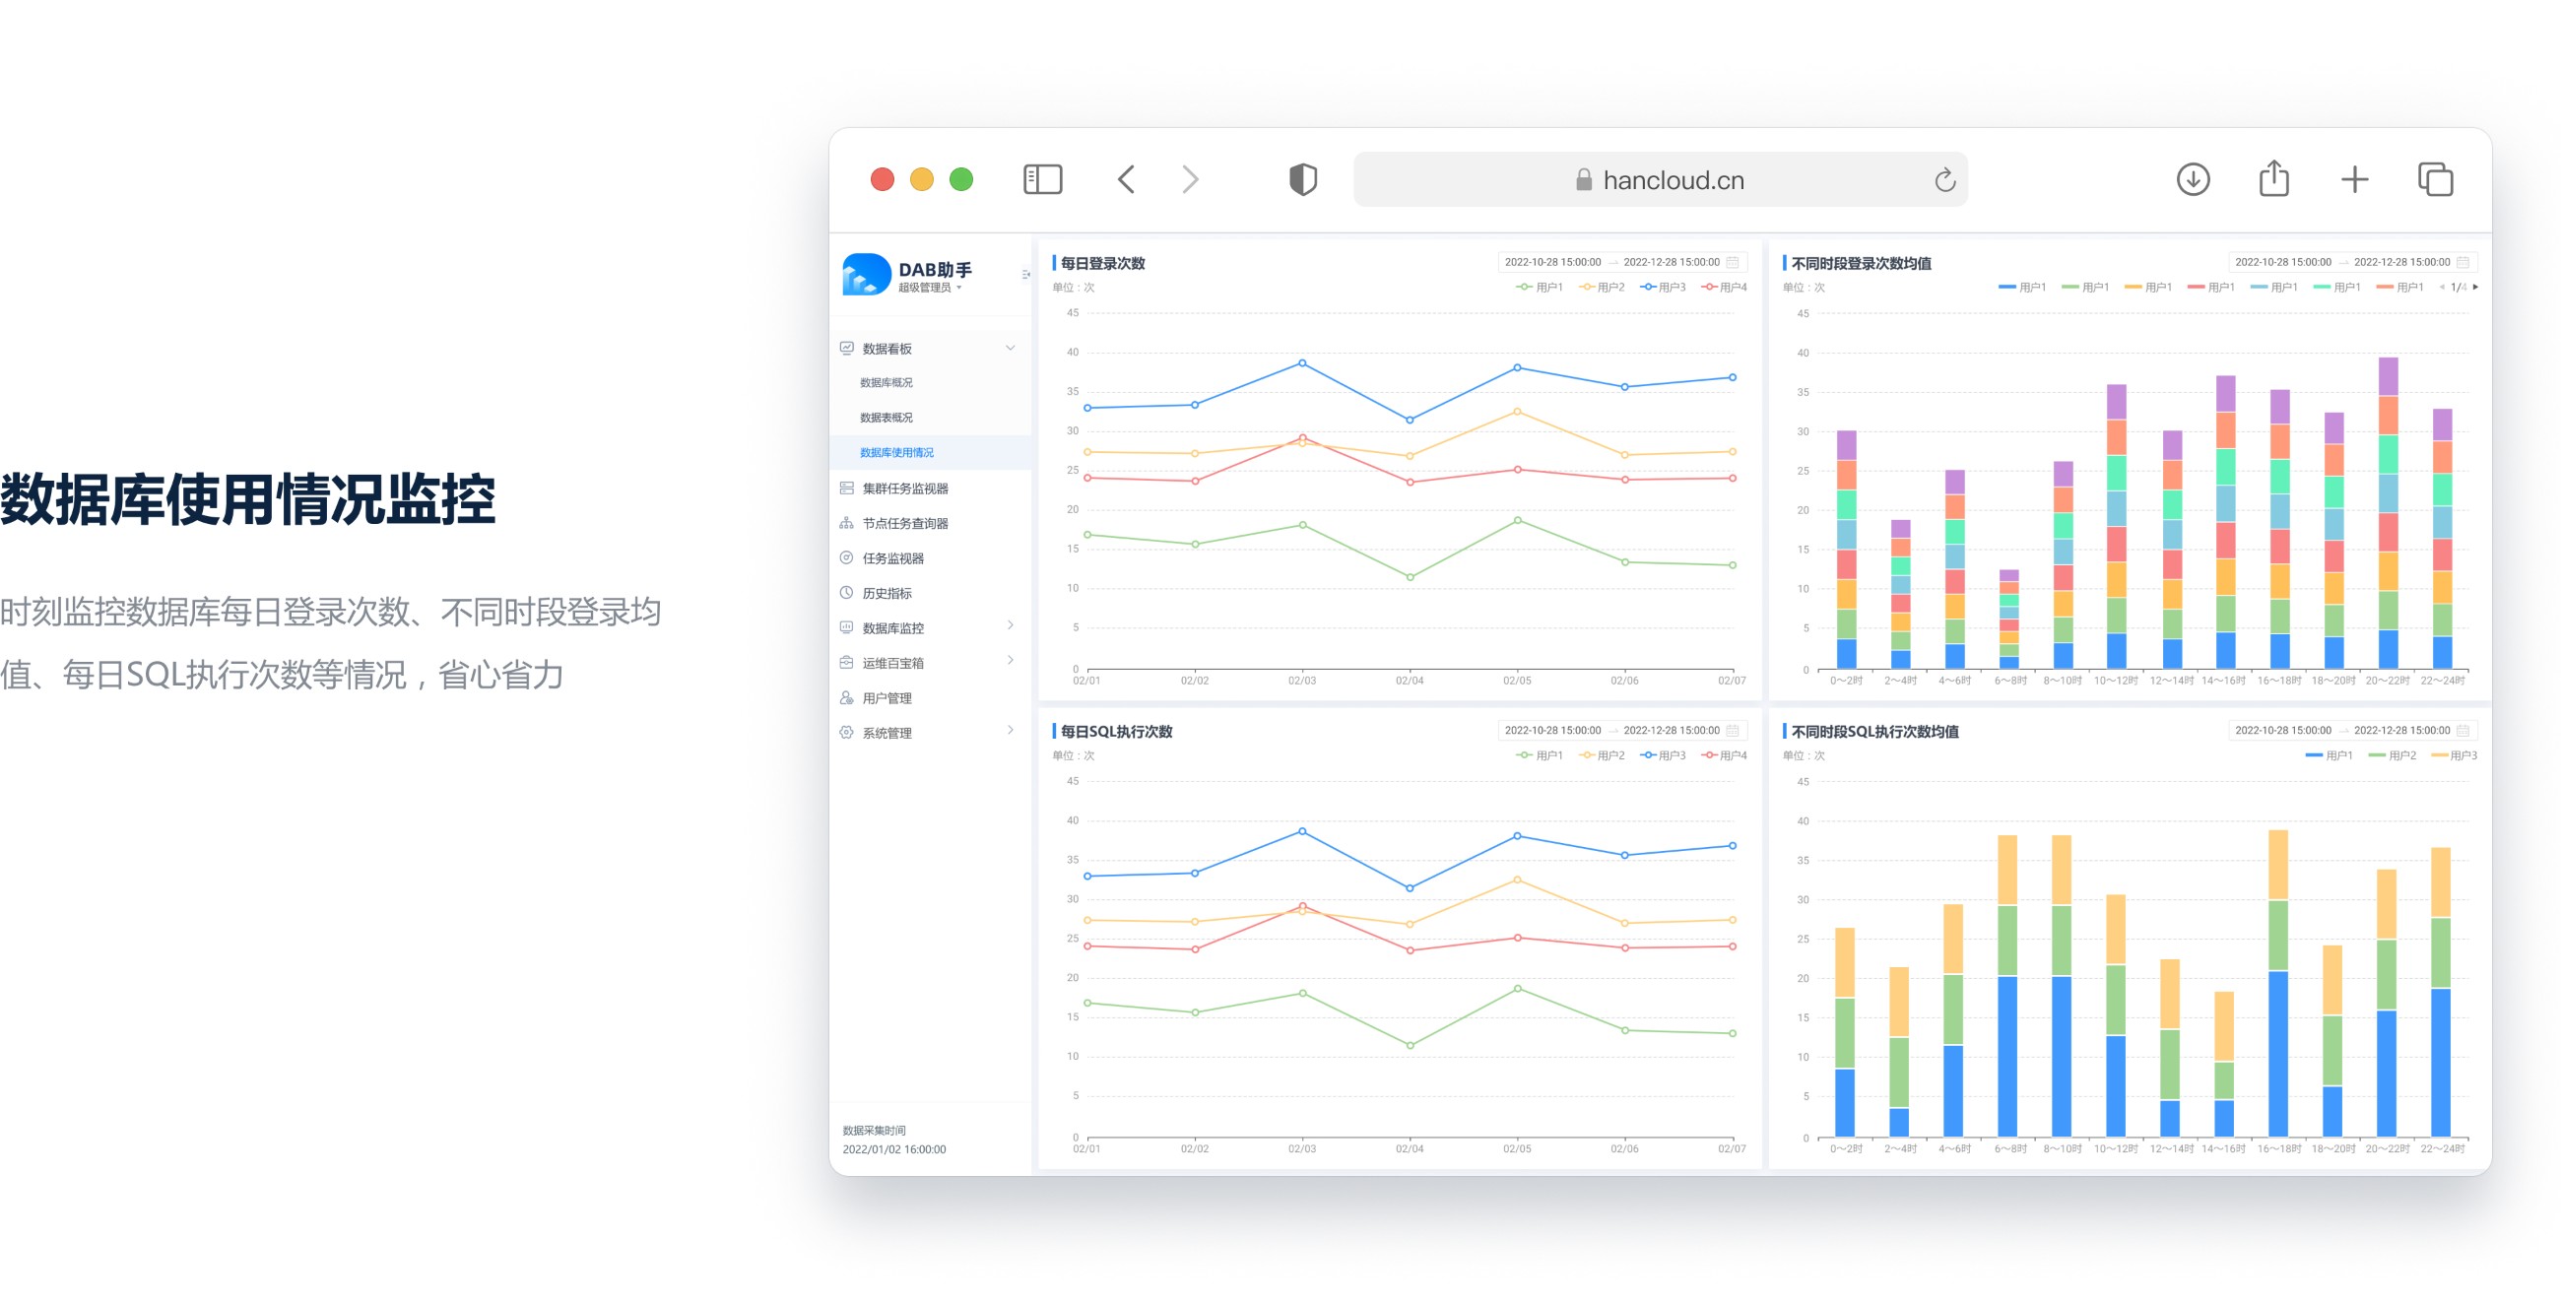Open 集群任务监视器 menu item
Viewport: 2561px width, 1304px height.
click(904, 488)
